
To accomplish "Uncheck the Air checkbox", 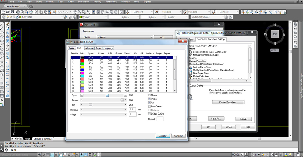I will click(x=149, y=103).
